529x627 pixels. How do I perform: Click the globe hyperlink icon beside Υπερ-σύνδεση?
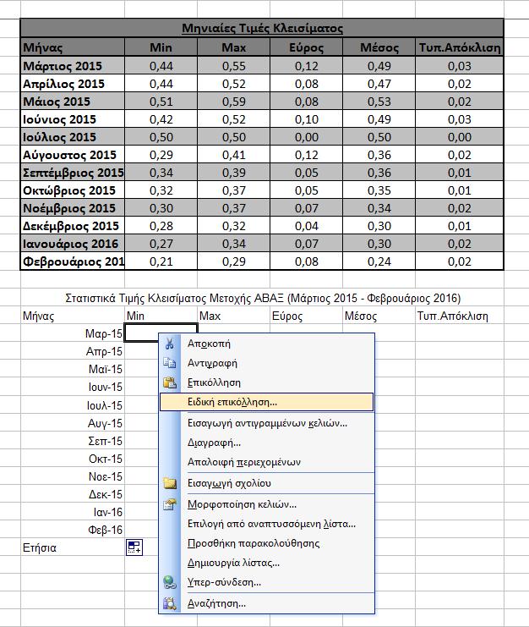(169, 582)
